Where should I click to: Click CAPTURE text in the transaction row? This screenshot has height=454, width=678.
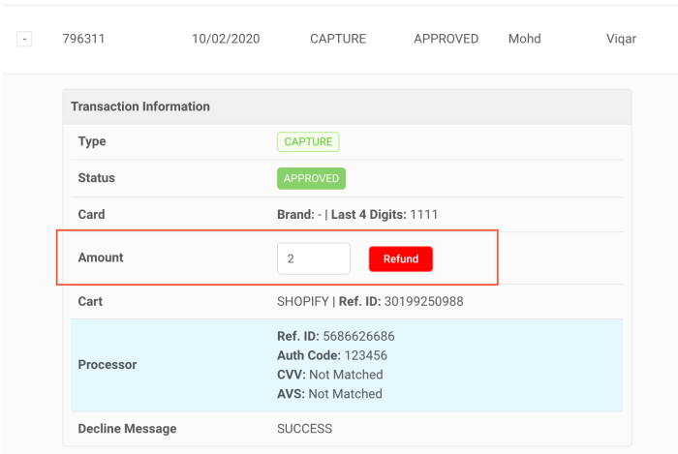click(337, 40)
